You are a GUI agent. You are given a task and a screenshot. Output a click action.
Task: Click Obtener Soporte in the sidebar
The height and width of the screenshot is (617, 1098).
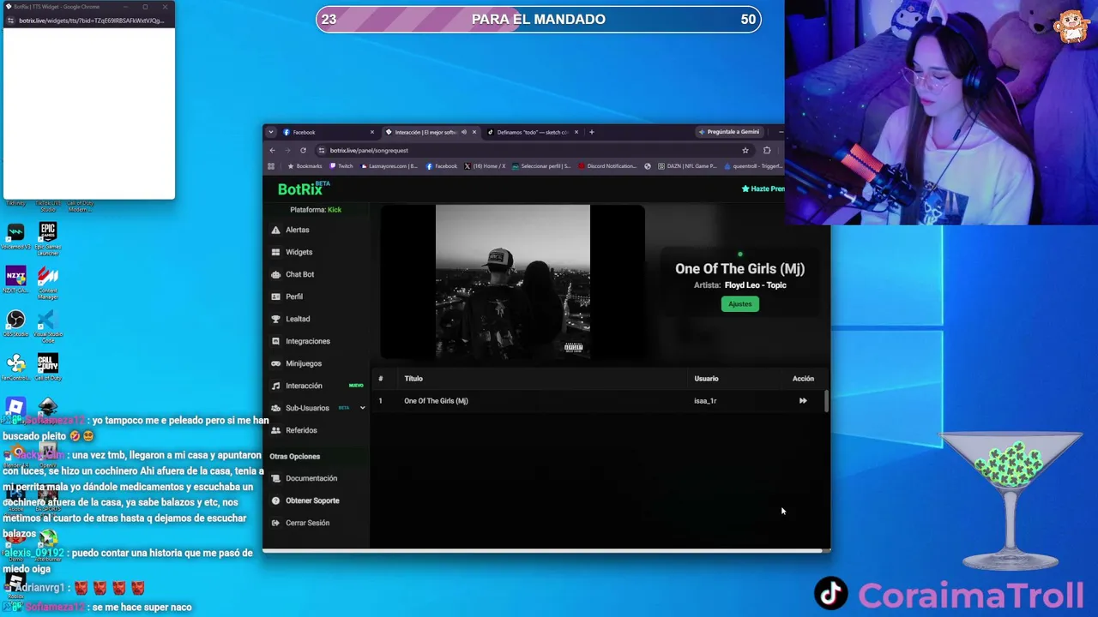[x=312, y=500]
